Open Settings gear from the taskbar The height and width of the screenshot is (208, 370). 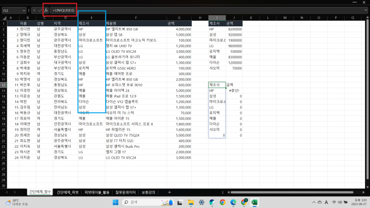coord(201,203)
